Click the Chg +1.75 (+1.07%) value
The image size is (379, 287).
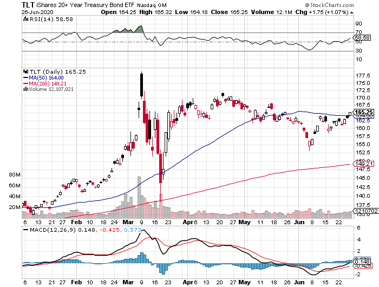(x=322, y=12)
